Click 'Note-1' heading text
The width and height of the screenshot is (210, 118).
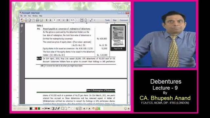click(40, 26)
